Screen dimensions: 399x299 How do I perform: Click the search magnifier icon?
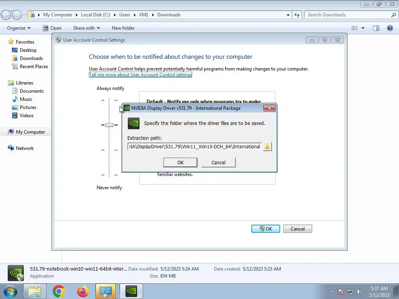point(394,15)
